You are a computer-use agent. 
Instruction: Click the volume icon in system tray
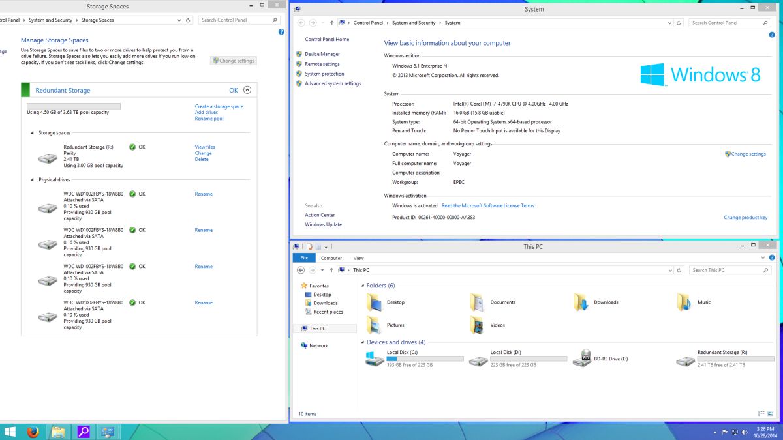[x=745, y=432]
